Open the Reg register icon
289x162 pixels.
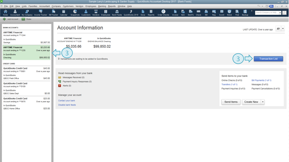tap(214, 13)
